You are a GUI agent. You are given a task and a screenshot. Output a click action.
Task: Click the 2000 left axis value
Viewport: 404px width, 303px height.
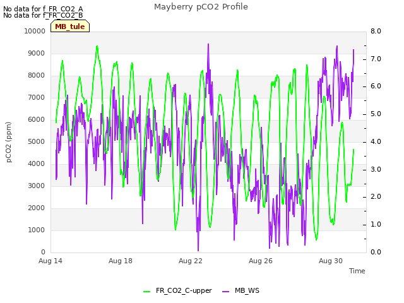[37, 208]
